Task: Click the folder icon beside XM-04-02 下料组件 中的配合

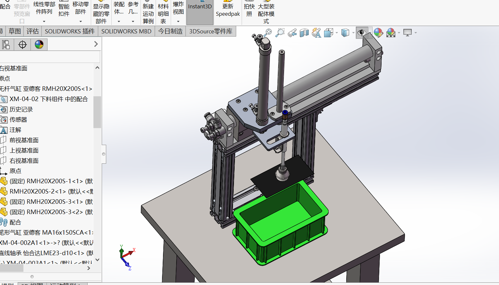Action: pyautogui.click(x=4, y=99)
